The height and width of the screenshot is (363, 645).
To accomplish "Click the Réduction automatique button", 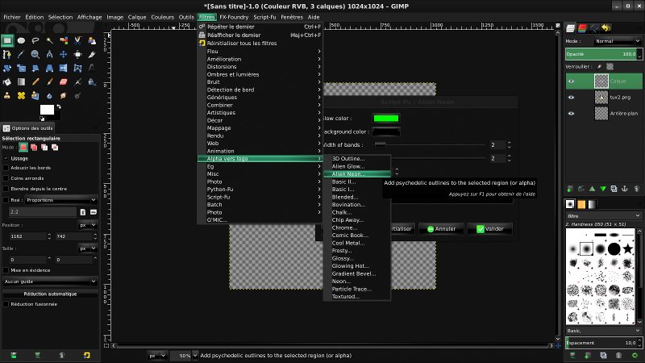I will 50,294.
